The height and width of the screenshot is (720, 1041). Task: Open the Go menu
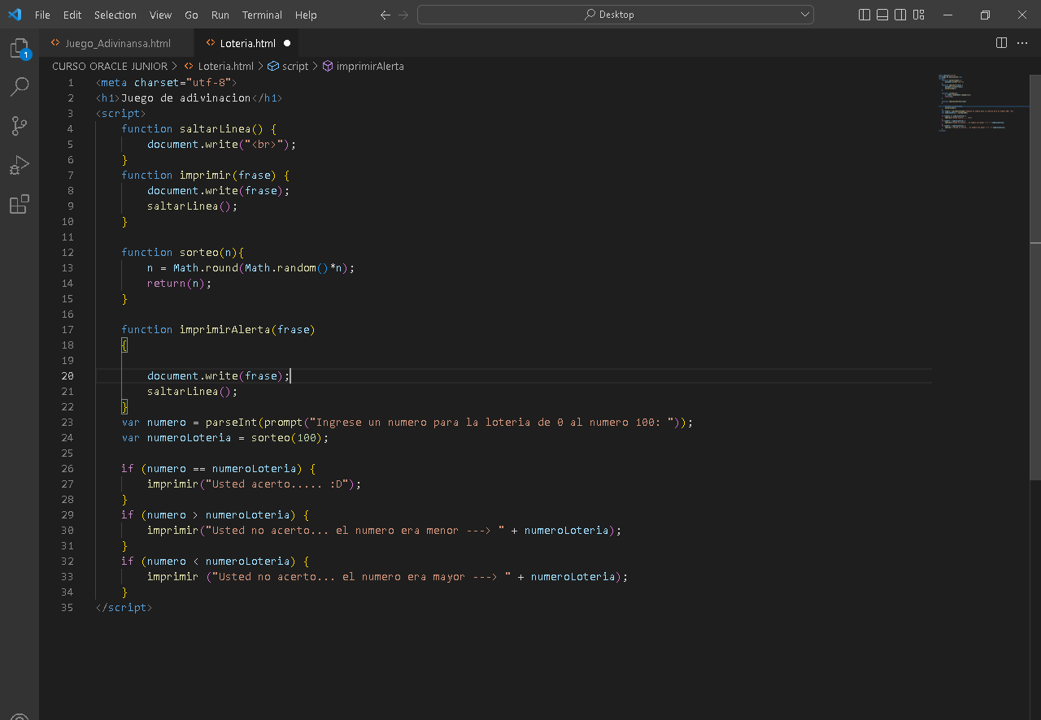[x=192, y=15]
